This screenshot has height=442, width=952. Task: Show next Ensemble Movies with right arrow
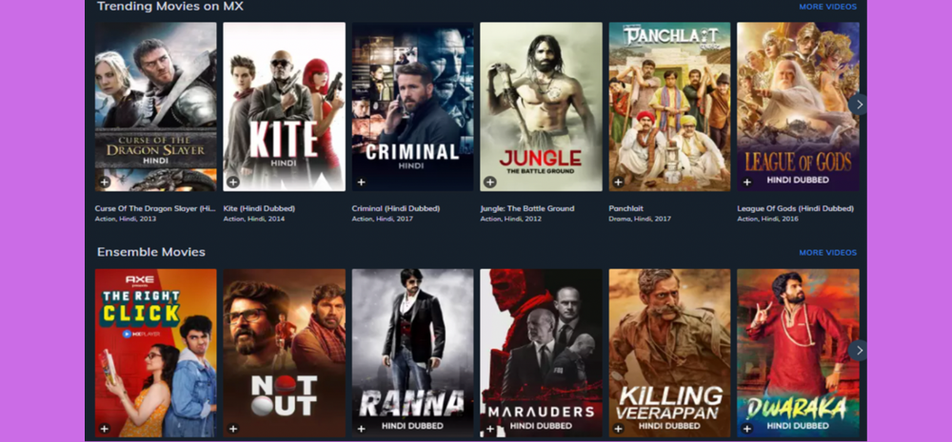click(858, 351)
